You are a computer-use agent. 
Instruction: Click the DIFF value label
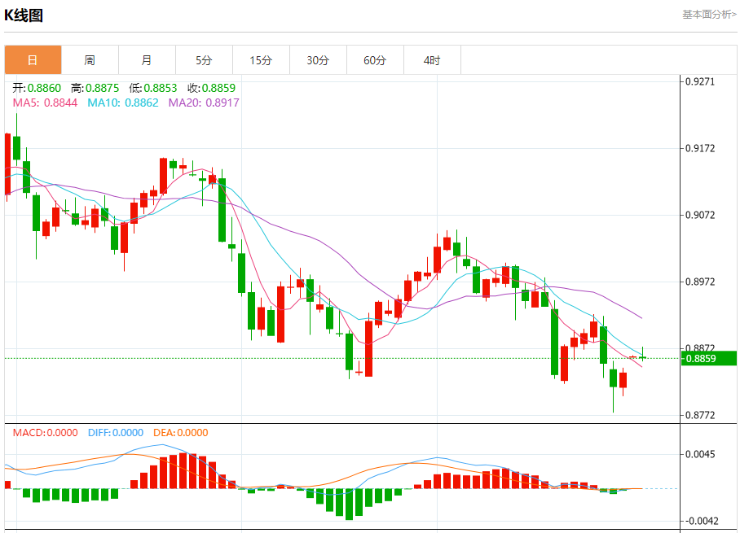[116, 433]
